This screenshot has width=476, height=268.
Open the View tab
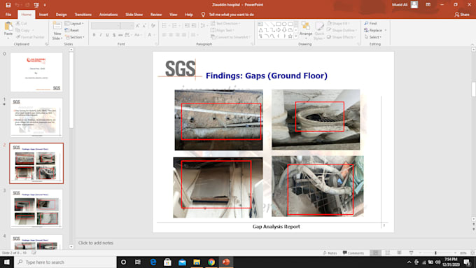pyautogui.click(x=174, y=15)
